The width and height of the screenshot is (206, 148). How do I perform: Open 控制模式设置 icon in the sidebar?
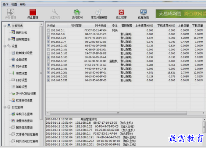coord(13,53)
